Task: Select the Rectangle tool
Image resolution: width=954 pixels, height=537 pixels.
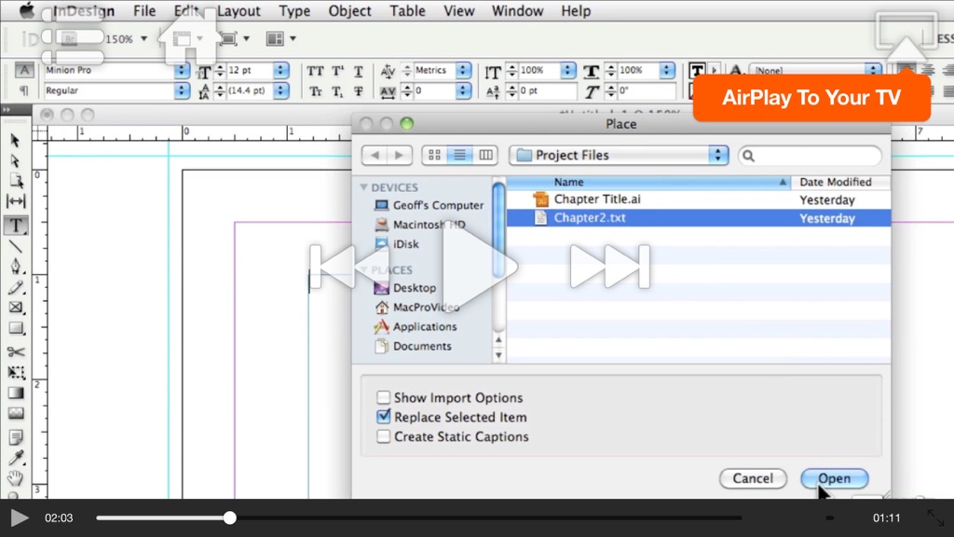Action: pyautogui.click(x=15, y=329)
